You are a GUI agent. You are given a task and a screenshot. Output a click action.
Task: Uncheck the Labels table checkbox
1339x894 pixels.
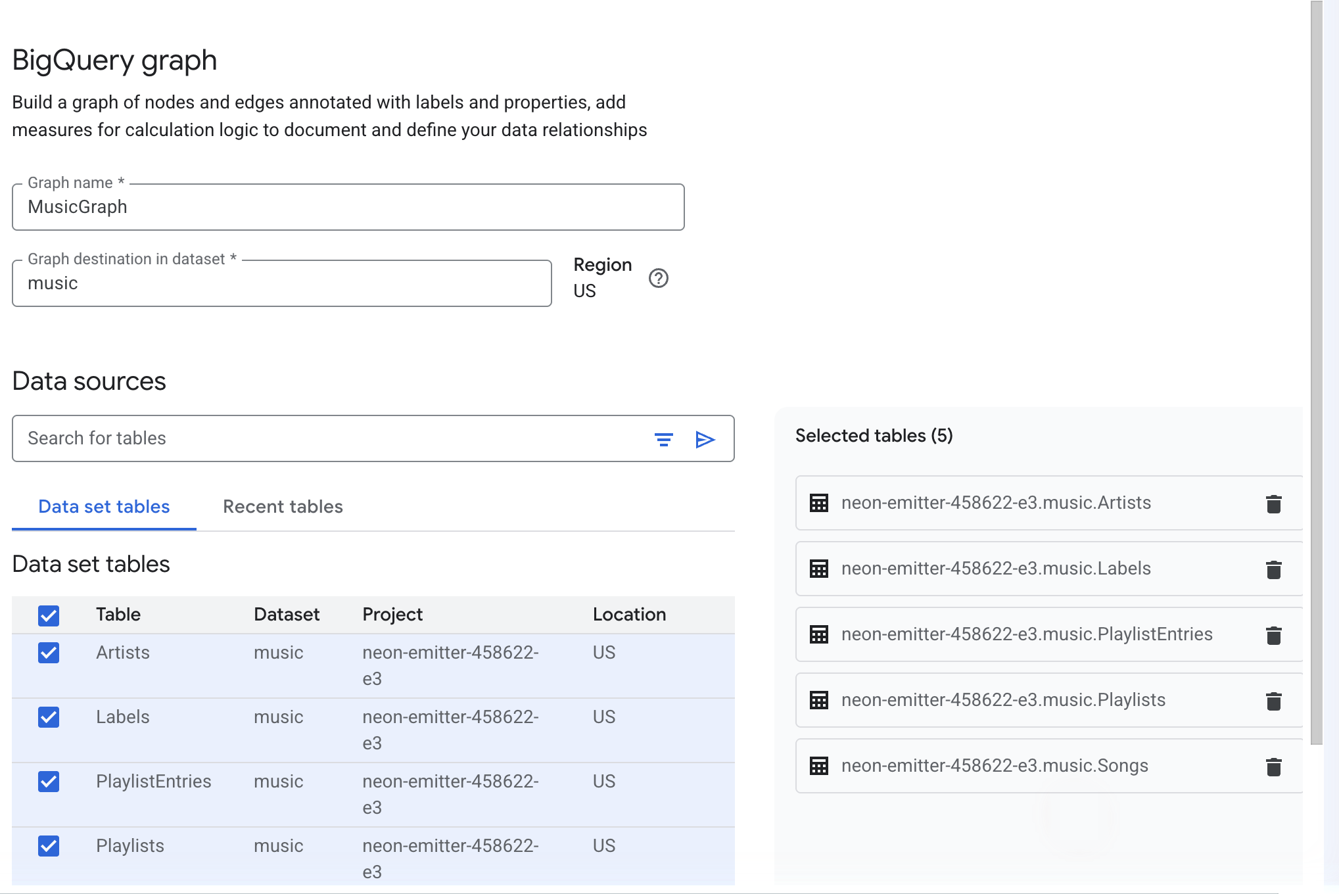pos(49,717)
